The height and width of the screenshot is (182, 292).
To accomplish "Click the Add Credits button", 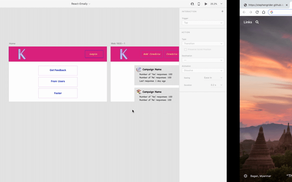I will 151,54.
